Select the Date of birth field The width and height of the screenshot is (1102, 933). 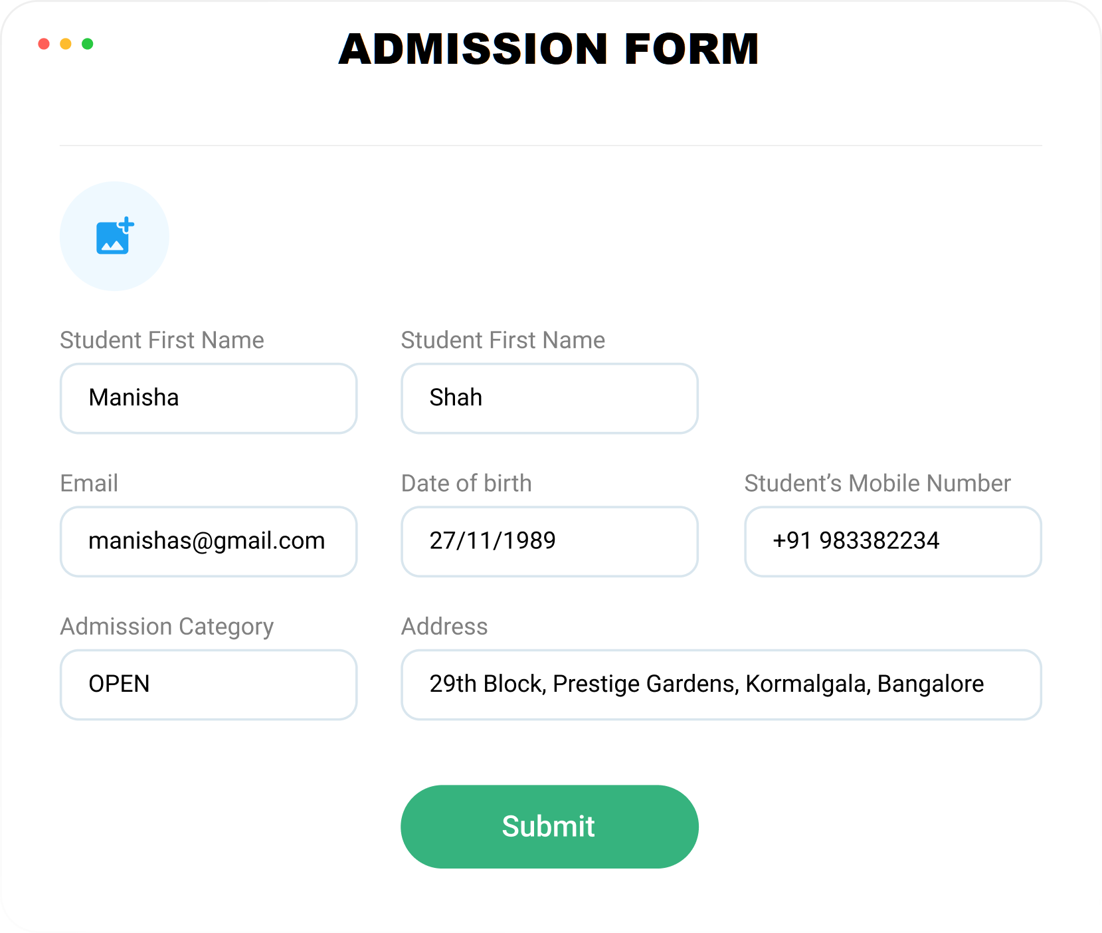point(549,542)
